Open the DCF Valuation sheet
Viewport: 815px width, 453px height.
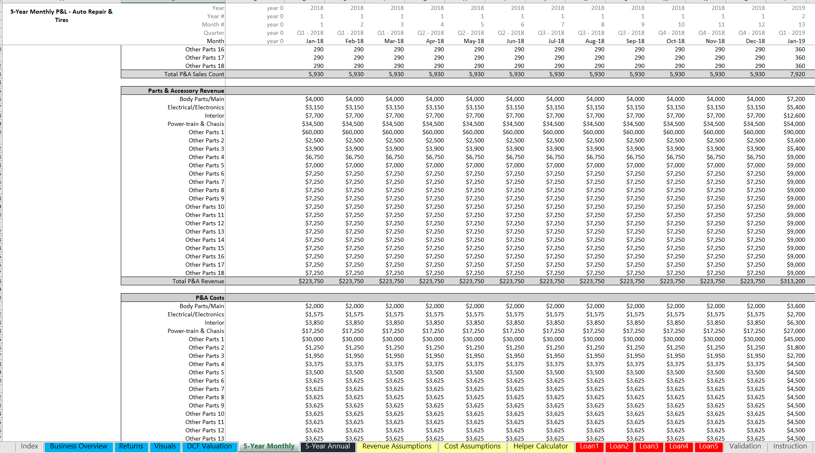point(210,446)
